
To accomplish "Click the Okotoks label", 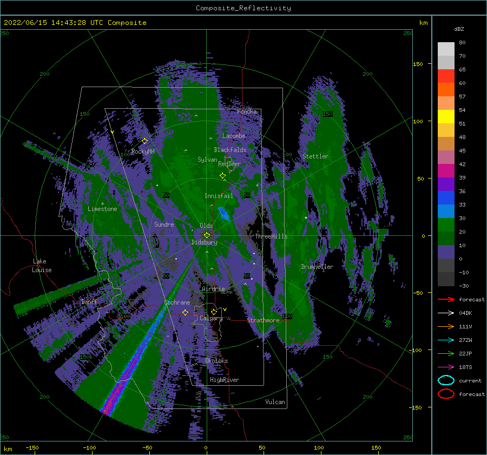I will tap(217, 361).
